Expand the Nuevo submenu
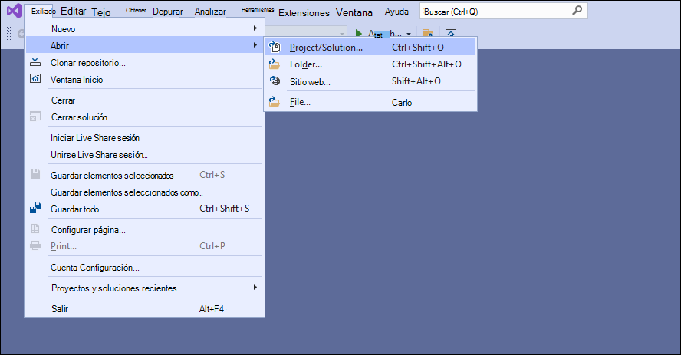Image resolution: width=681 pixels, height=355 pixels. (145, 29)
